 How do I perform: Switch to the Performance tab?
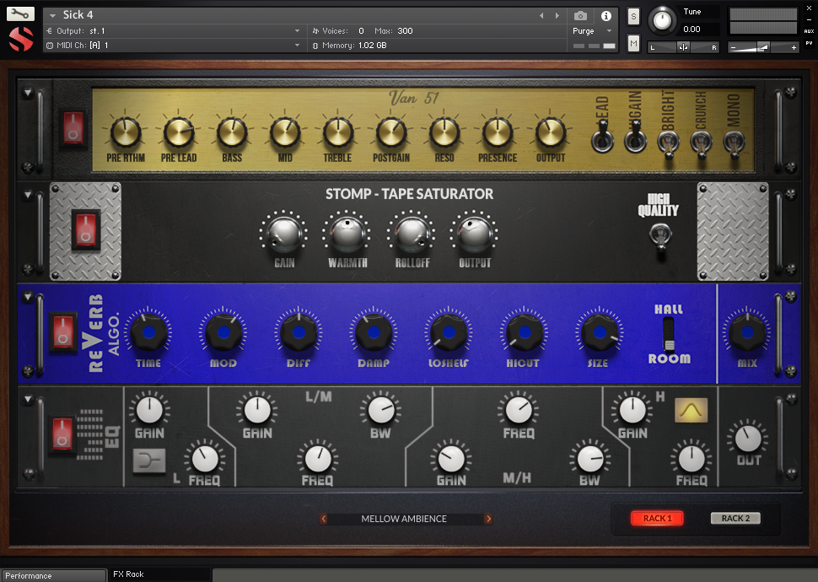[53, 575]
